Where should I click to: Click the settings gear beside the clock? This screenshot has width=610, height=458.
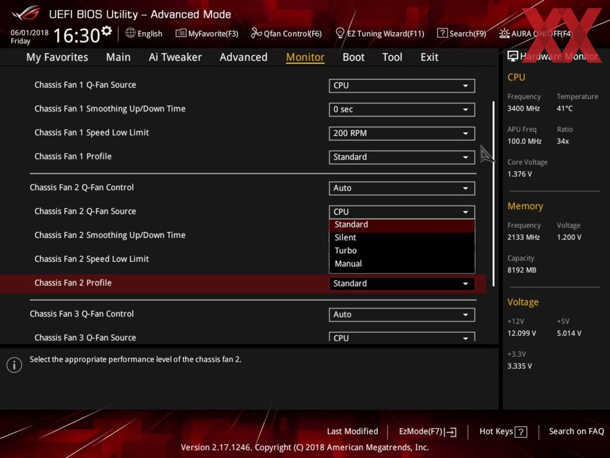(106, 31)
